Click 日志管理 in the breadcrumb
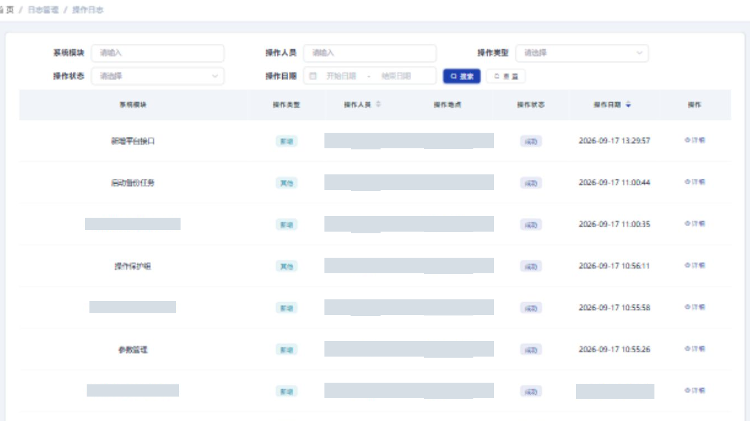 click(x=43, y=10)
